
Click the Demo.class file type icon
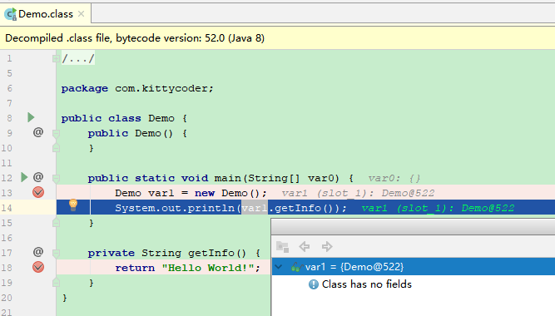[10, 14]
